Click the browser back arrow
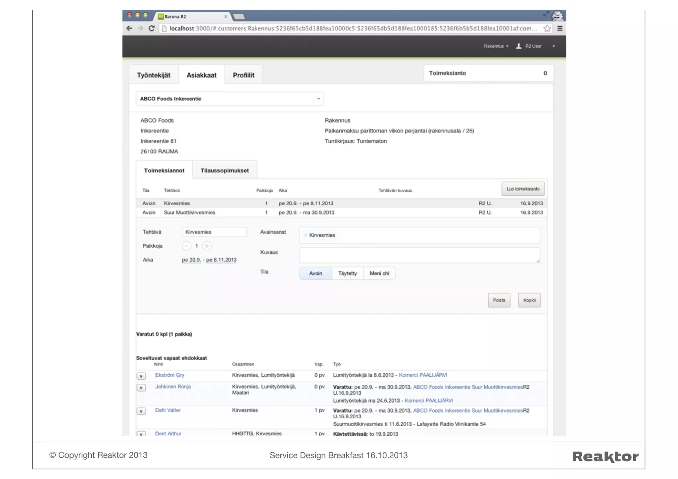This screenshot has height=479, width=678. 129,28
